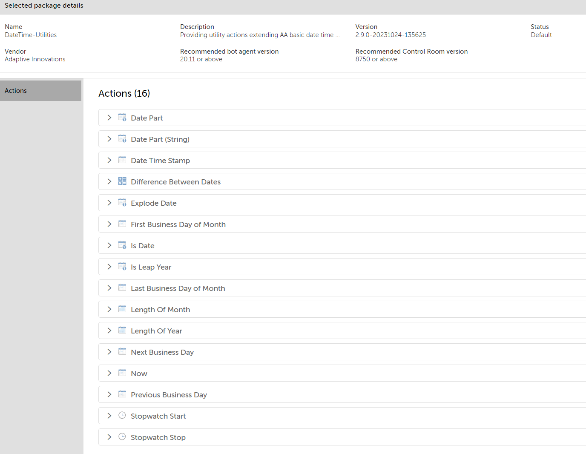The width and height of the screenshot is (586, 454).
Task: Expand the Last Business Day of Month action
Action: click(x=109, y=288)
